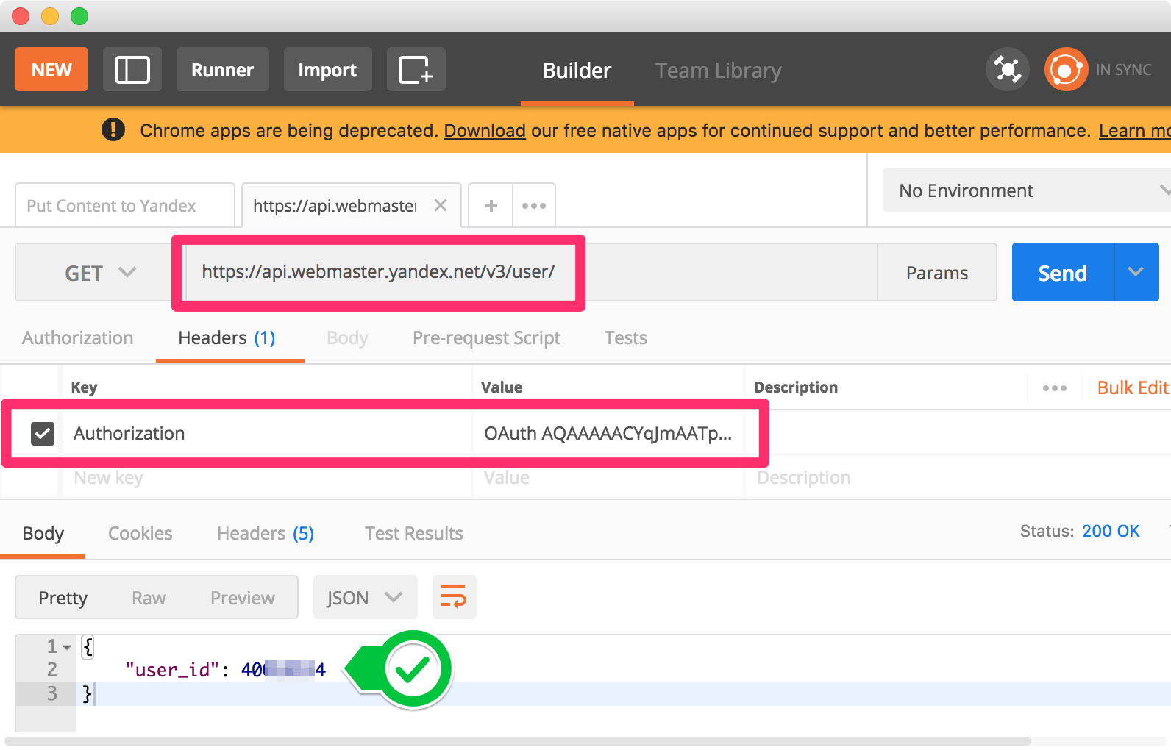Screen dimensions: 1171x750
Task: Open a new window with the plus-window icon
Action: (416, 70)
